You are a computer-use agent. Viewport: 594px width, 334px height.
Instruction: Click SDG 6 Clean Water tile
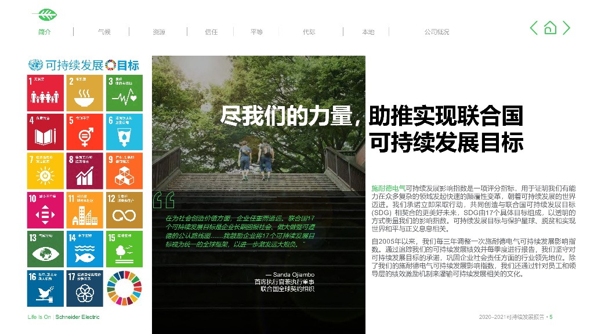pyautogui.click(x=124, y=132)
